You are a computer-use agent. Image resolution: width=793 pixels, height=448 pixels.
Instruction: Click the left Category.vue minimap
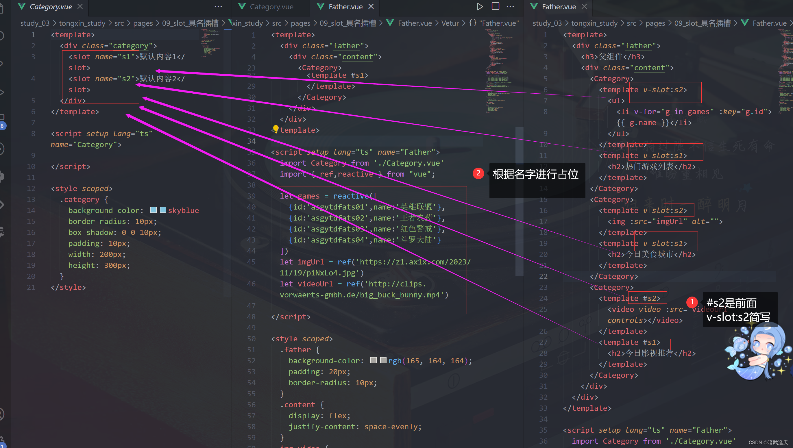click(x=210, y=43)
